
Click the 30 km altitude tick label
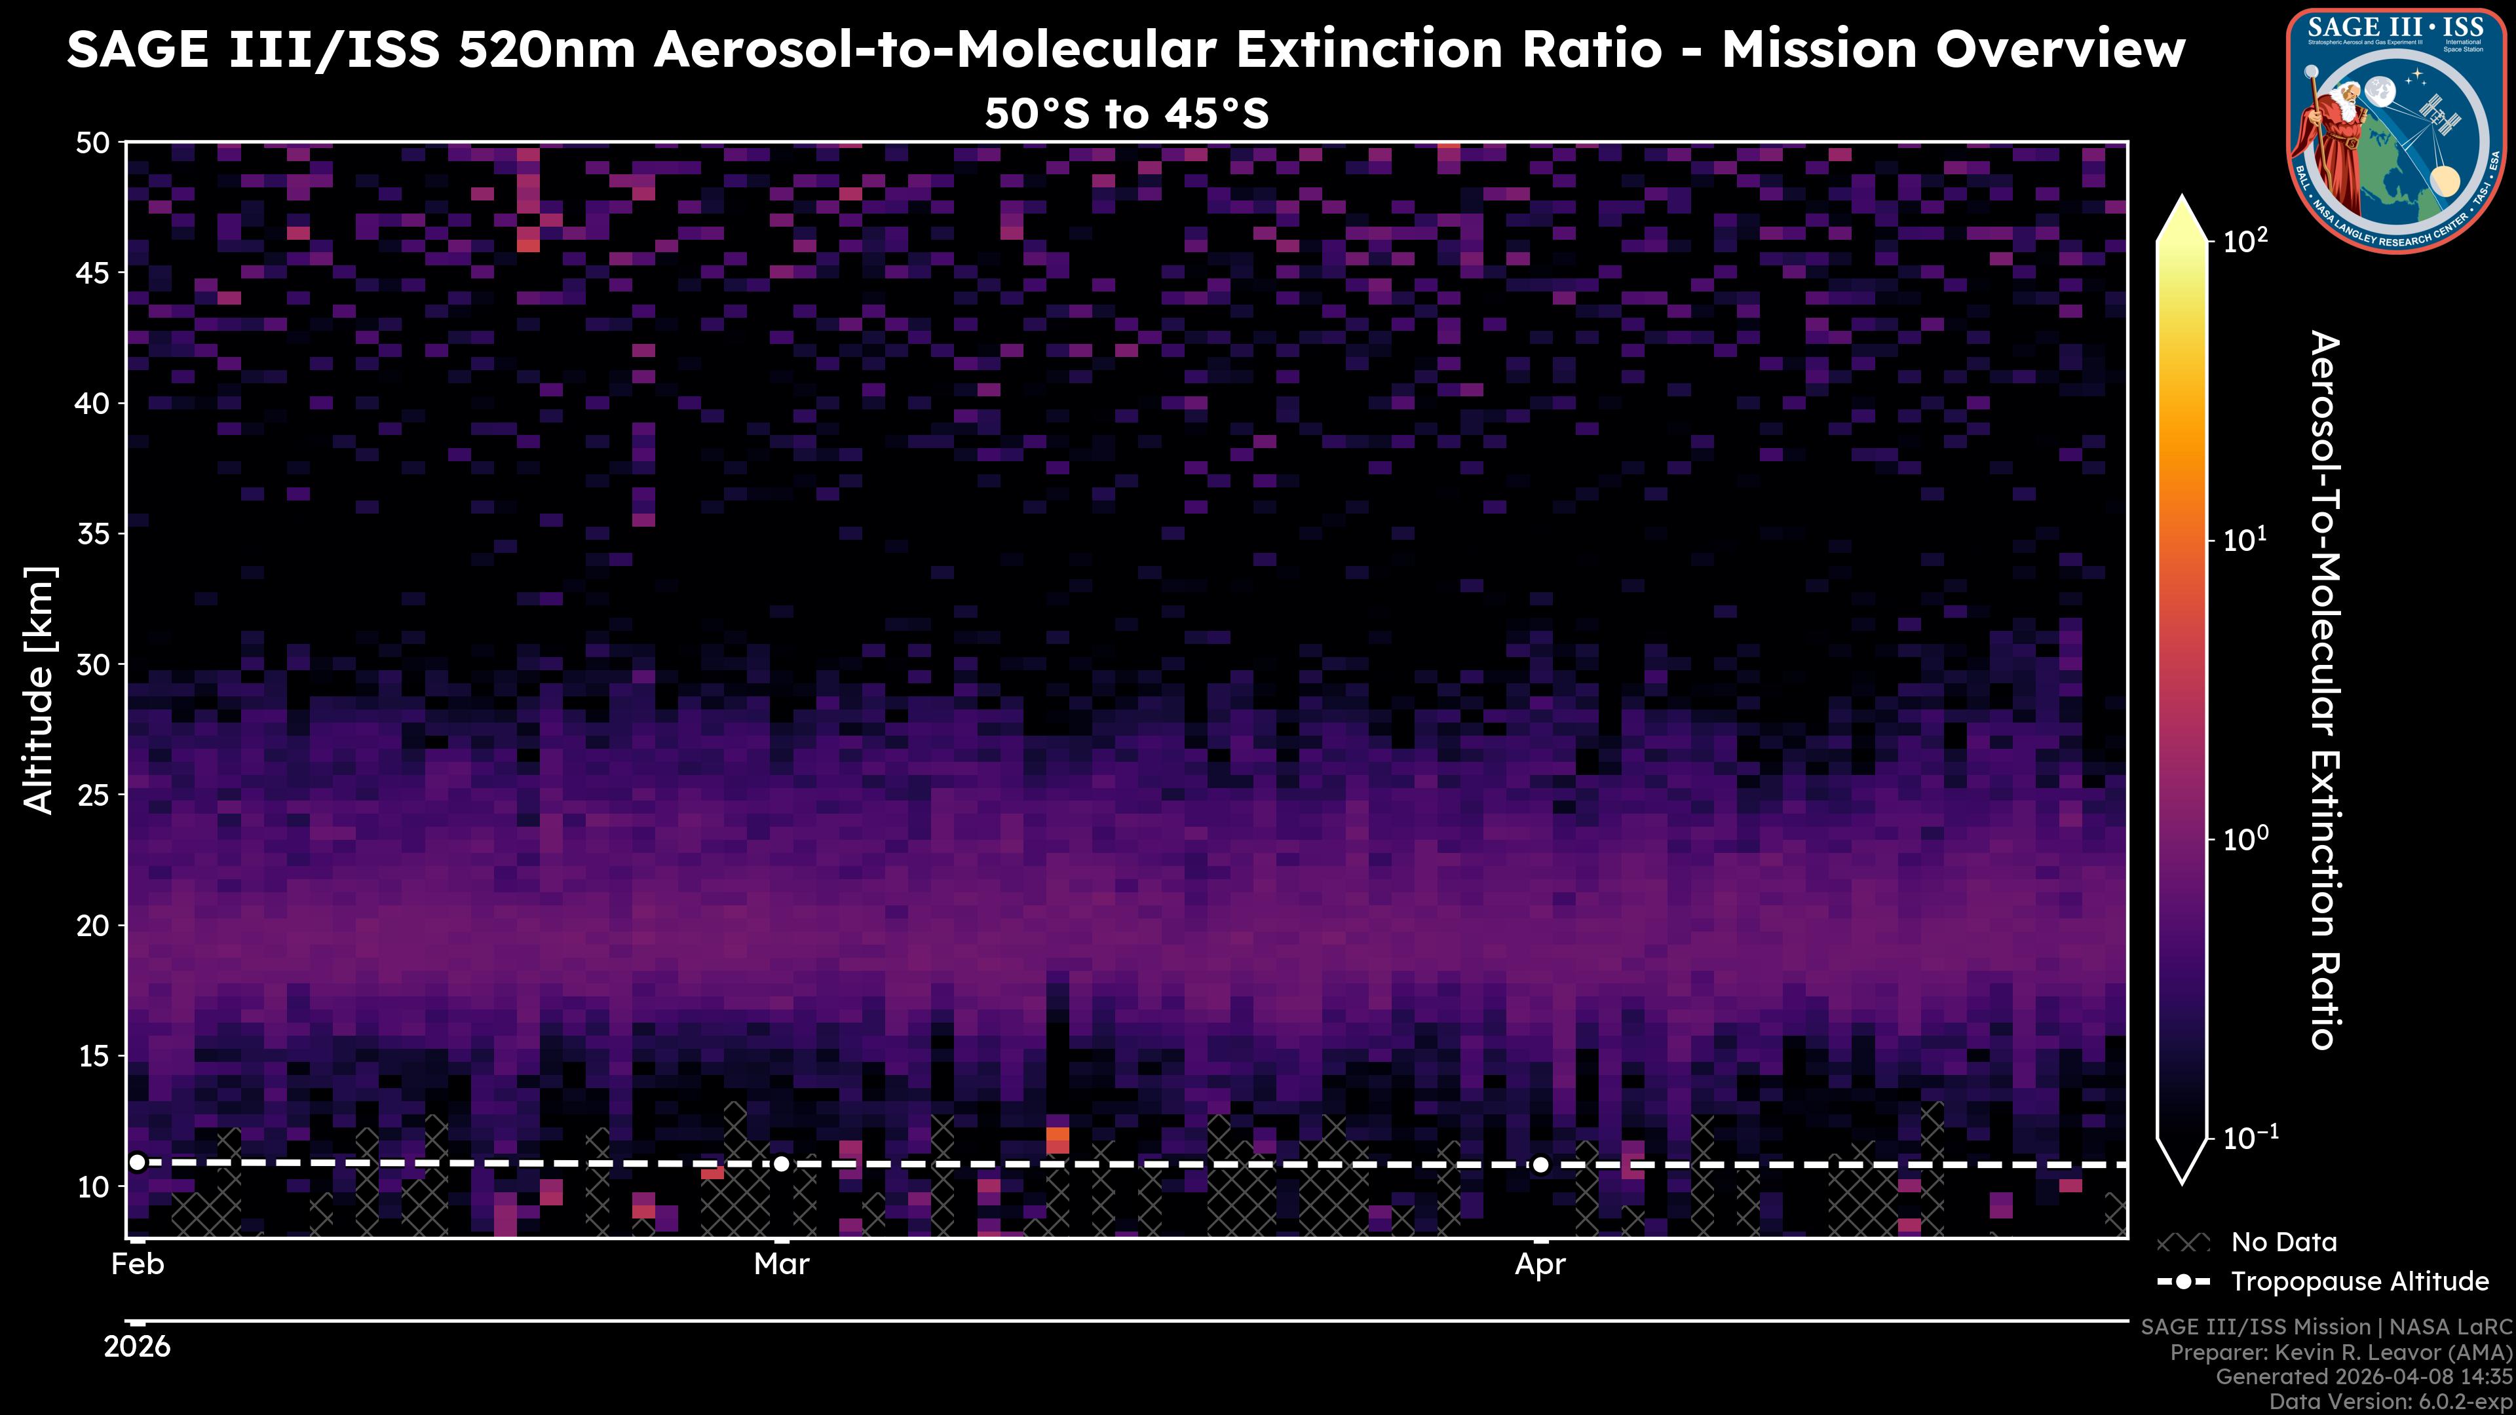[x=93, y=665]
